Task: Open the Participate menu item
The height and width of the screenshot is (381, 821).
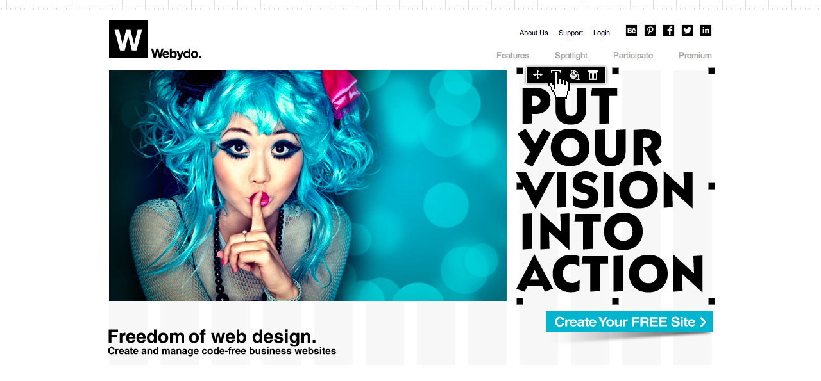Action: tap(633, 55)
